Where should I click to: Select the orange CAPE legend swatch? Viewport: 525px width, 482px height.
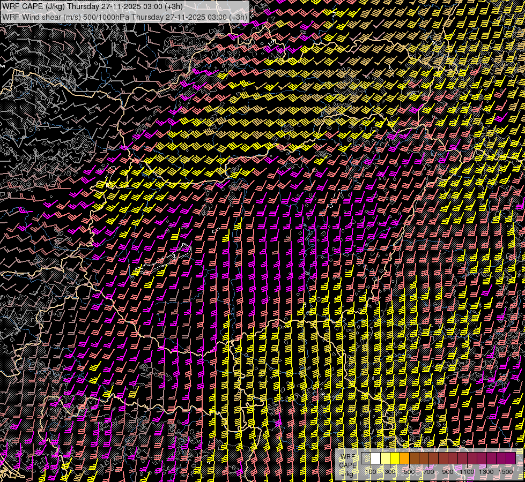point(404,458)
